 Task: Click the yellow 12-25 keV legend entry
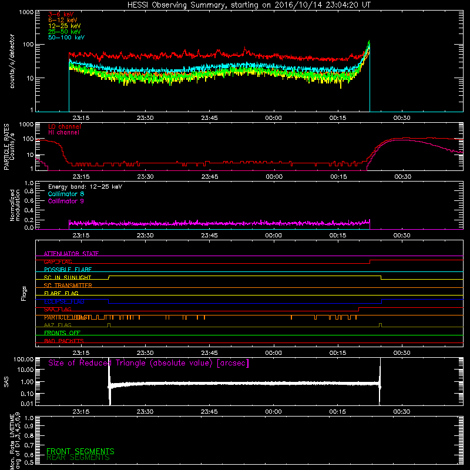65,26
